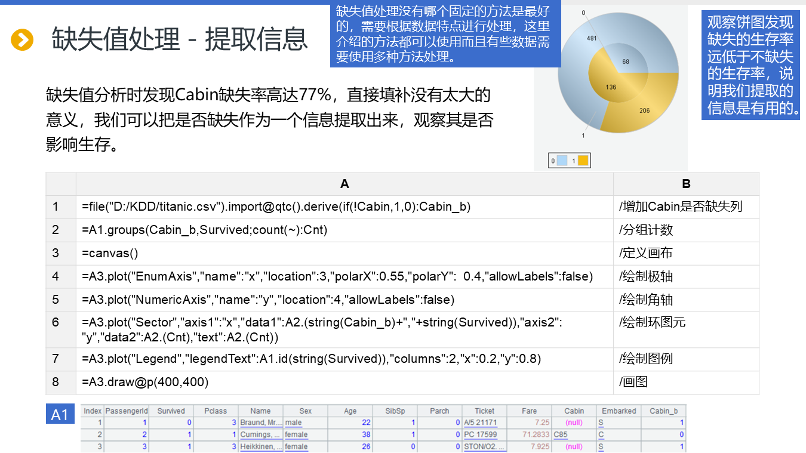This screenshot has width=806, height=453.
Task: Select column header B in the script grid
Action: [x=686, y=184]
